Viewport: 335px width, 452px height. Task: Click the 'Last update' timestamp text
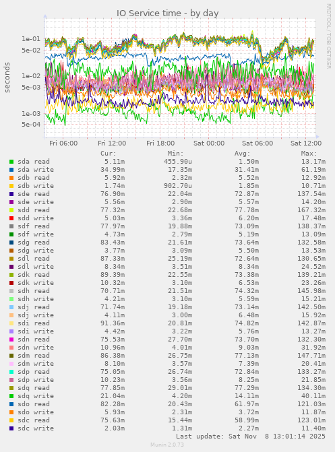pos(251,437)
